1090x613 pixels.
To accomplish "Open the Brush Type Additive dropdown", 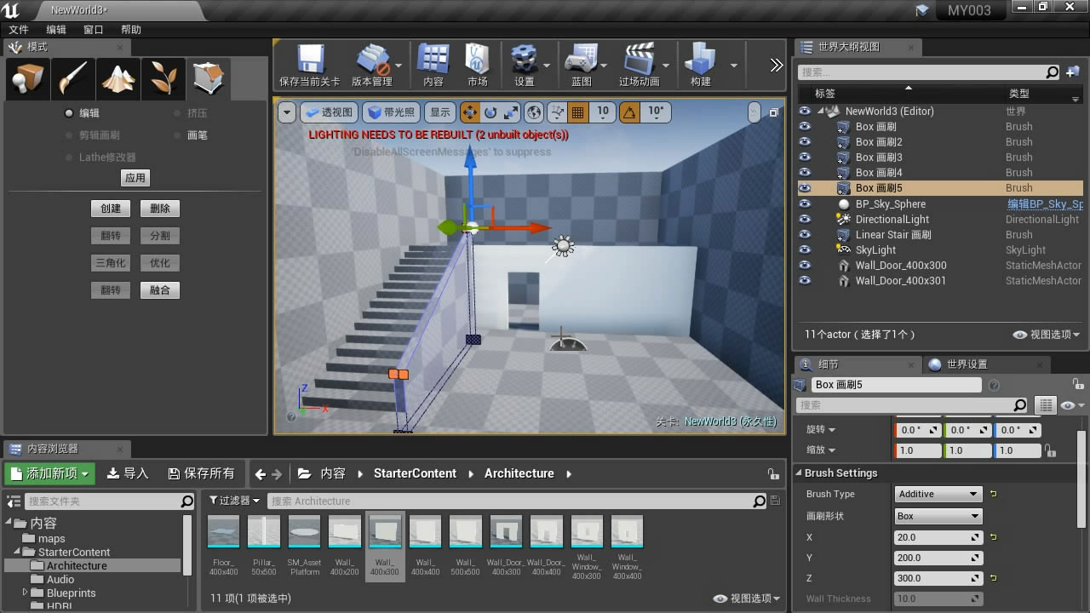I will click(x=938, y=494).
